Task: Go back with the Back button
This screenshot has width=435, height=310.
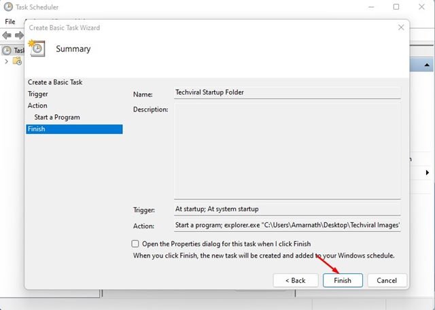Action: [x=296, y=280]
